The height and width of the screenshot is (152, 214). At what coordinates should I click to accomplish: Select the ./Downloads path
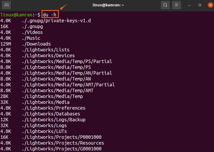pyautogui.click(x=36, y=44)
